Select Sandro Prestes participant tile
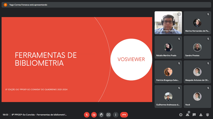The width and height of the screenshot is (213, 119). click(197, 47)
